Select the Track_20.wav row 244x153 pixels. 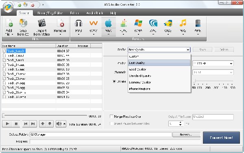[x=52, y=79]
